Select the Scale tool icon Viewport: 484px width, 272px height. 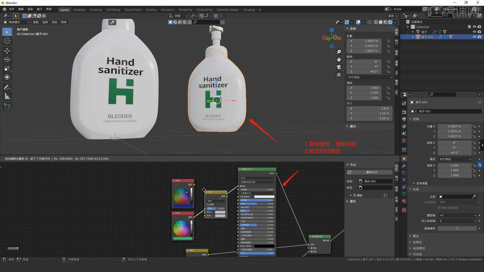coord(7,69)
